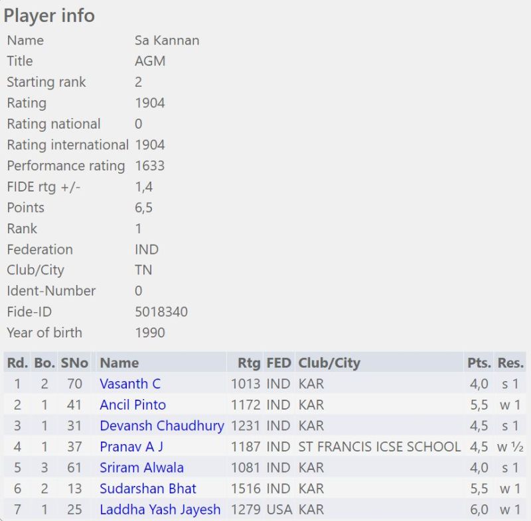Image resolution: width=531 pixels, height=521 pixels.
Task: Click the Player info heading
Action: (x=49, y=15)
